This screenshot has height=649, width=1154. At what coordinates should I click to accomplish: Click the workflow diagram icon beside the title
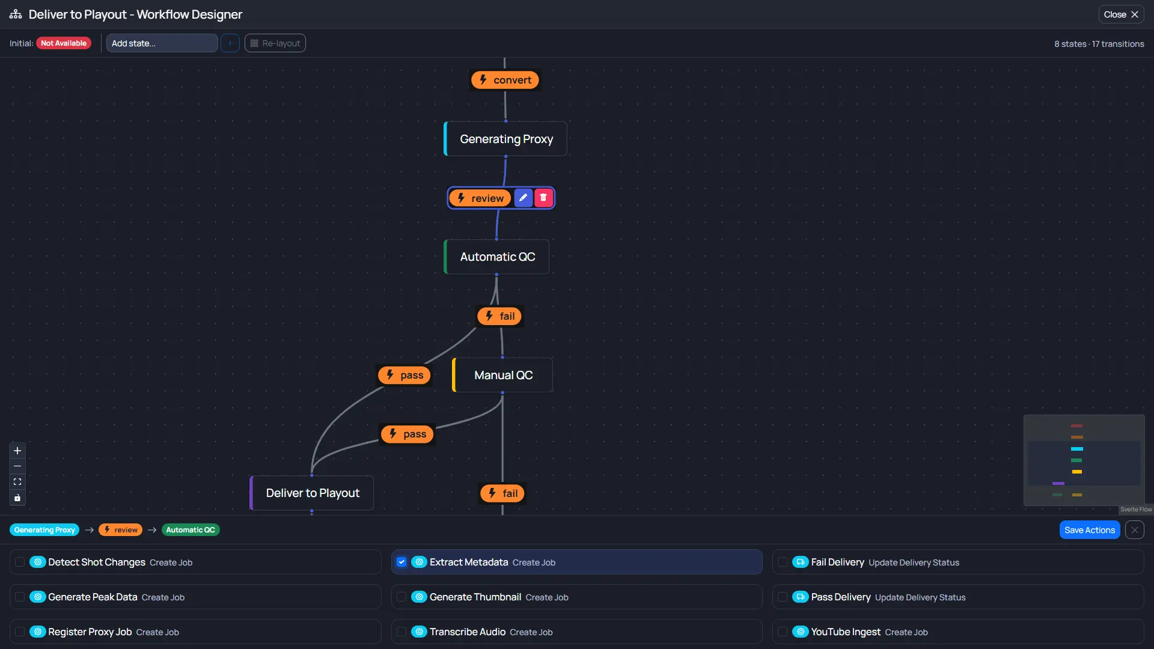[15, 14]
